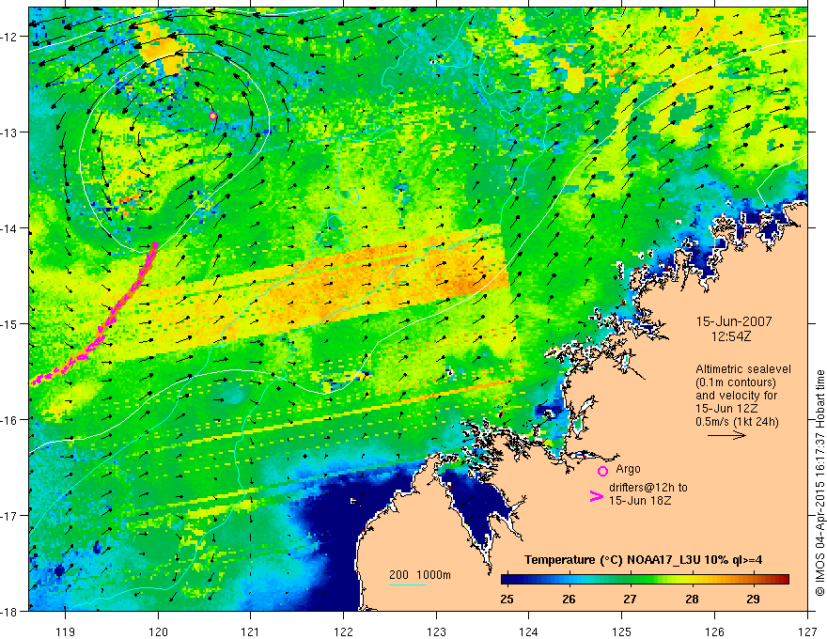Click the color bar value 28
The image size is (827, 639).
click(x=692, y=599)
